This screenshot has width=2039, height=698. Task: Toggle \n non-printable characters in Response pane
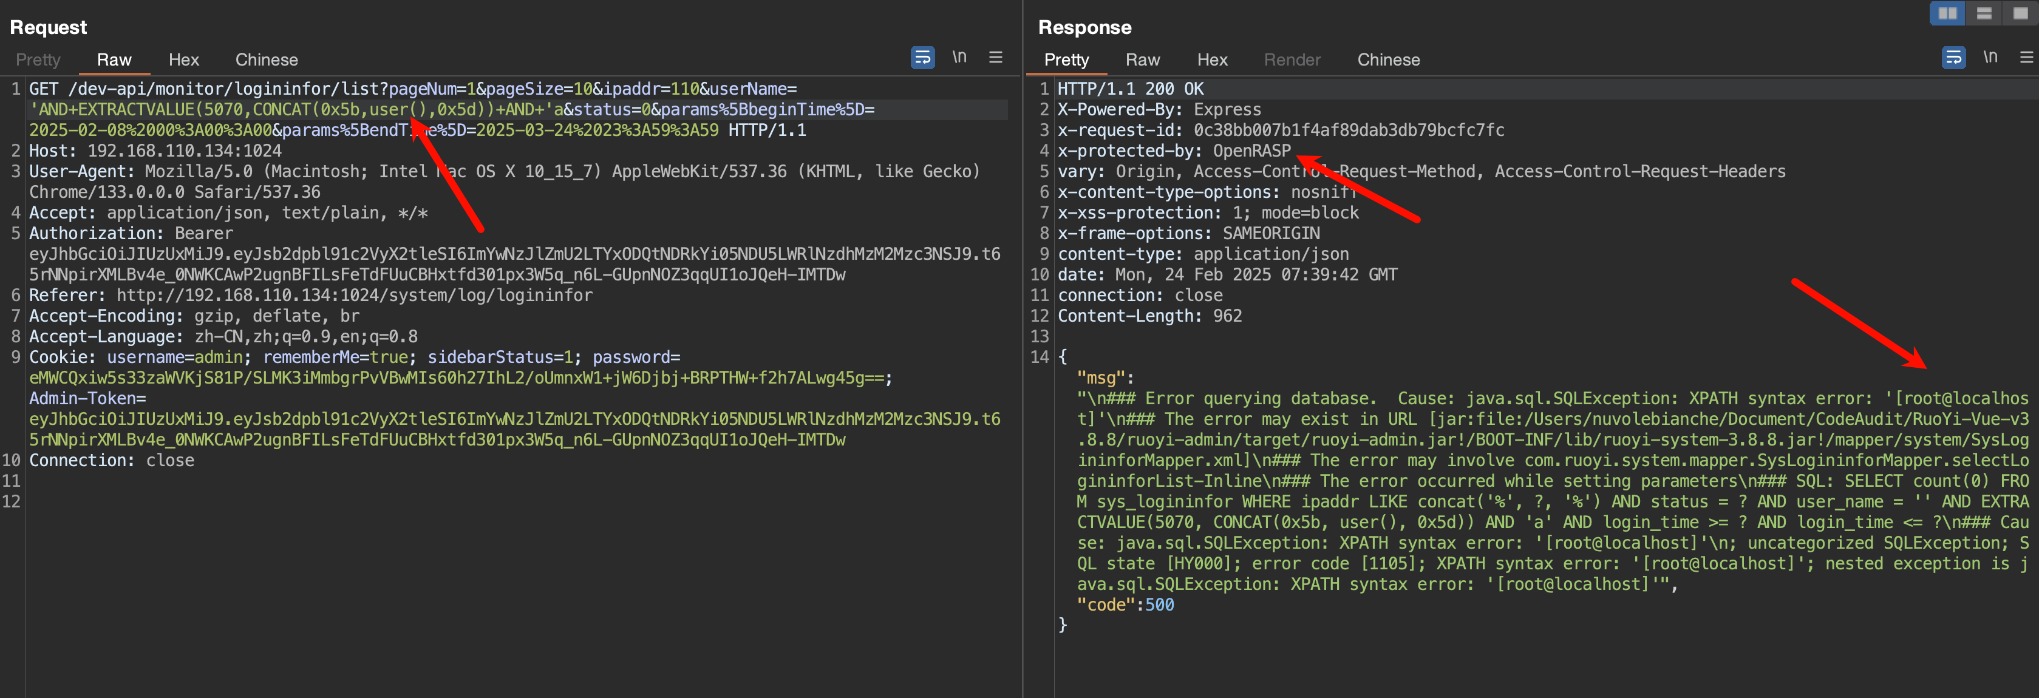1990,57
